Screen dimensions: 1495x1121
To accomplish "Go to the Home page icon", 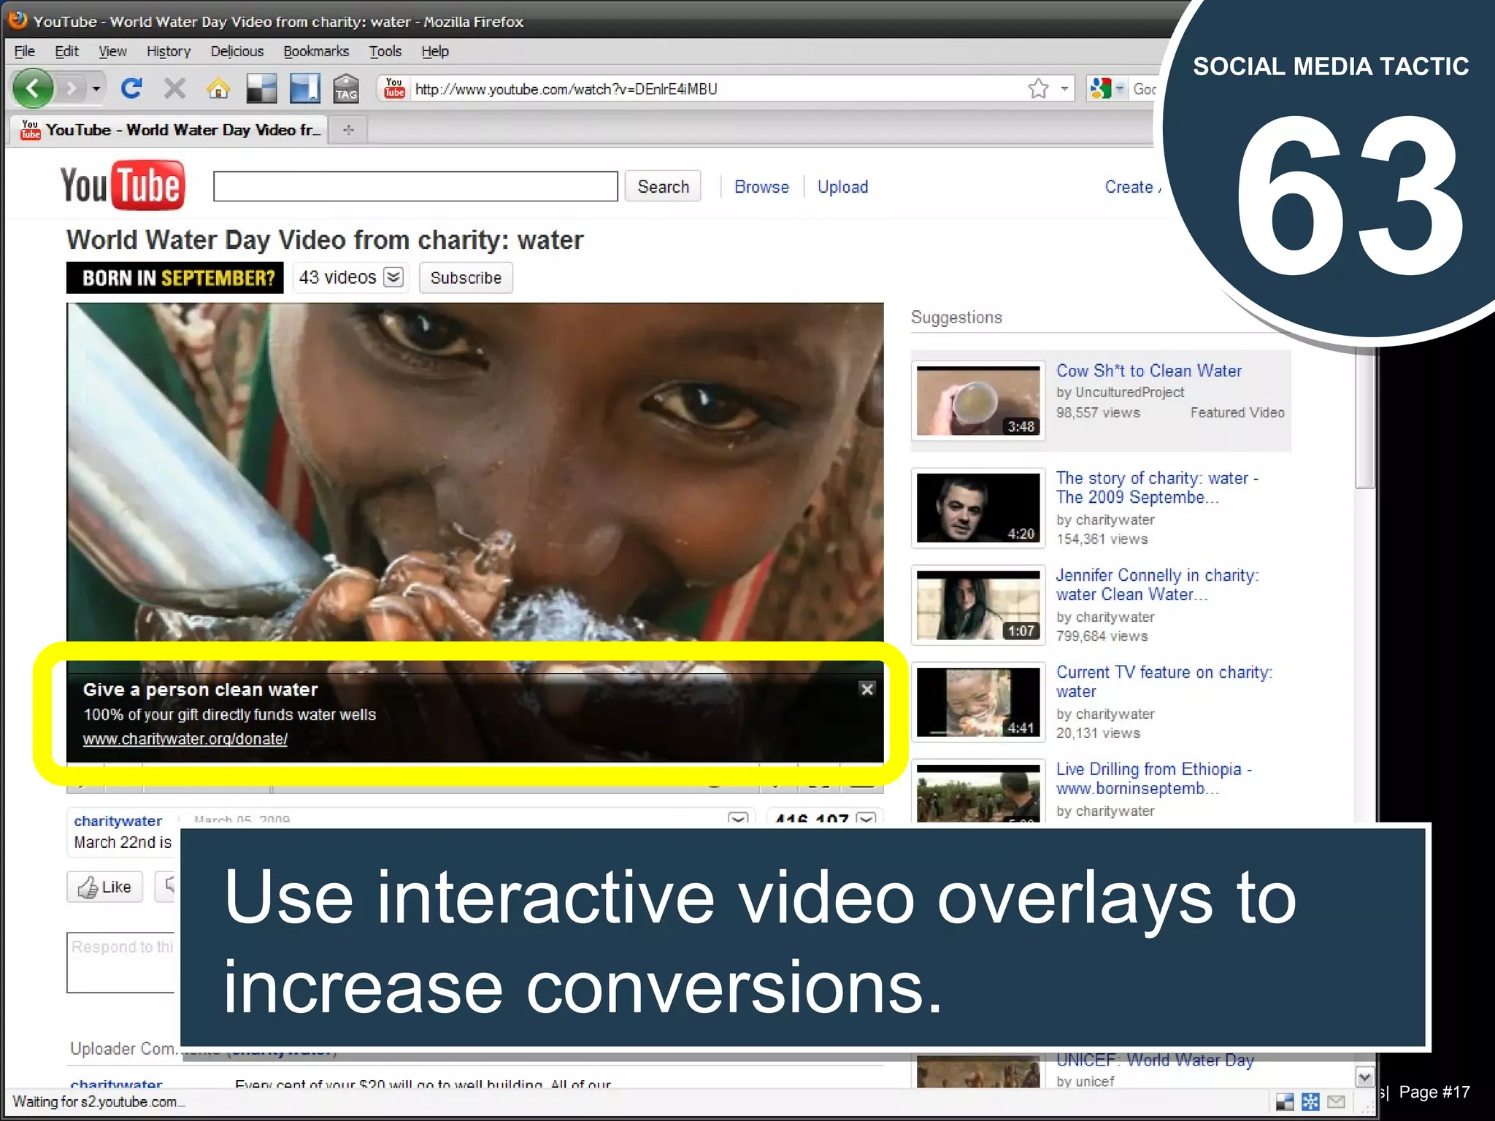I will (218, 89).
